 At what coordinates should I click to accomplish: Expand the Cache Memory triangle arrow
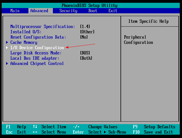[x=7, y=42]
